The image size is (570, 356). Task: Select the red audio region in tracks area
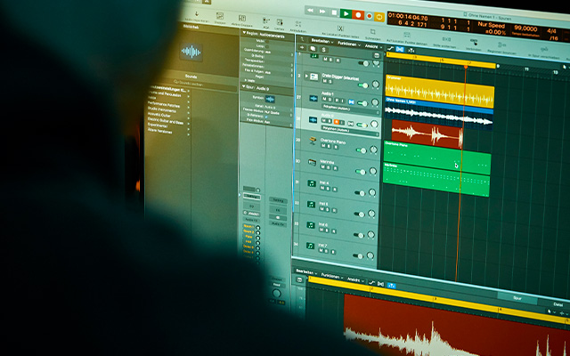[x=427, y=134]
